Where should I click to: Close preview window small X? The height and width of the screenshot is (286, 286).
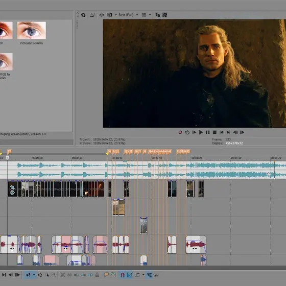[78, 13]
